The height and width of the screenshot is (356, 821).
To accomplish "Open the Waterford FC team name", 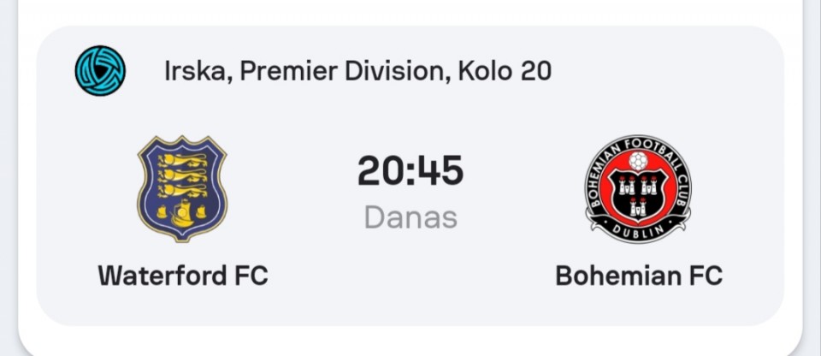I will (183, 276).
